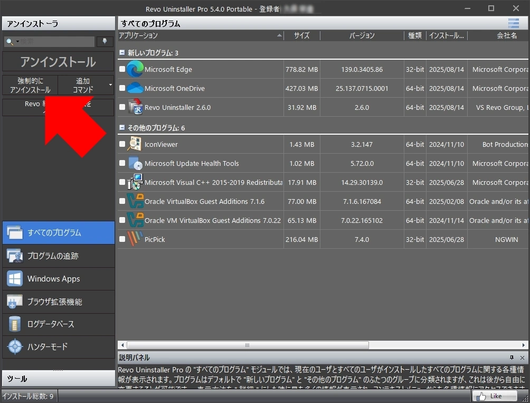Check the Oracle VM VirtualBox 7.0.22 checkbox
This screenshot has height=403, width=530.
pyautogui.click(x=122, y=220)
